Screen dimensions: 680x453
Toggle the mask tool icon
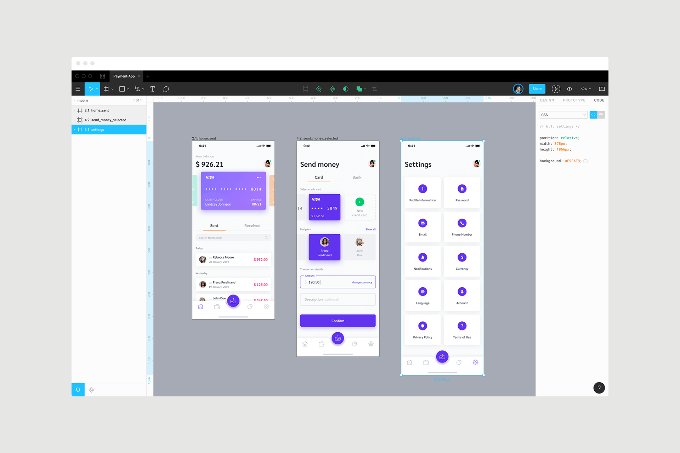click(346, 89)
